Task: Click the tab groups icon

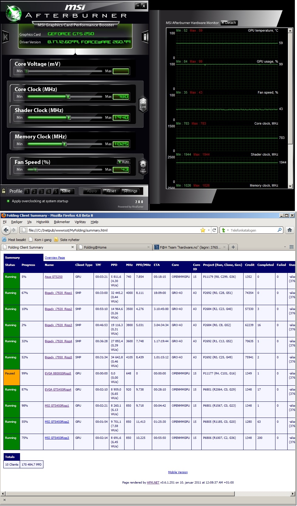Action: pyautogui.click(x=292, y=247)
